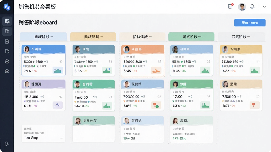Click the avatar on the 70500.00 card

126,84
